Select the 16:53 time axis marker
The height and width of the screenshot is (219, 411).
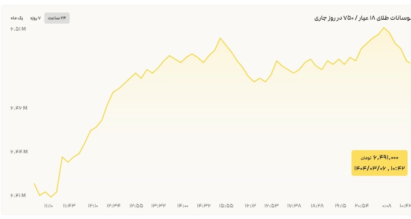[272, 206]
